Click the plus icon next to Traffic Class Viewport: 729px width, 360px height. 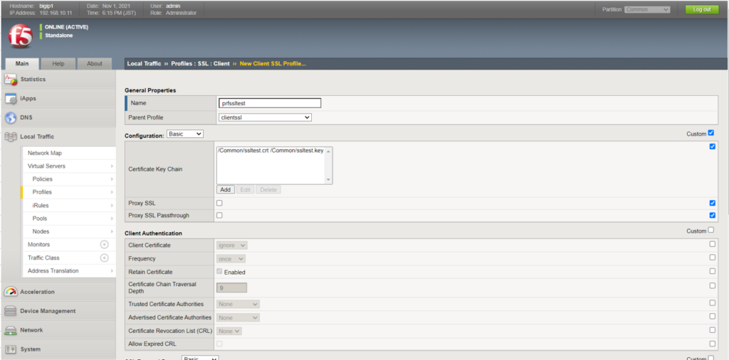point(104,258)
